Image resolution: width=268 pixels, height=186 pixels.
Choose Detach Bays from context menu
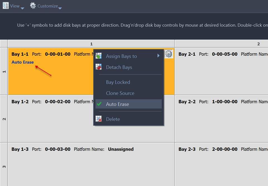(x=119, y=67)
